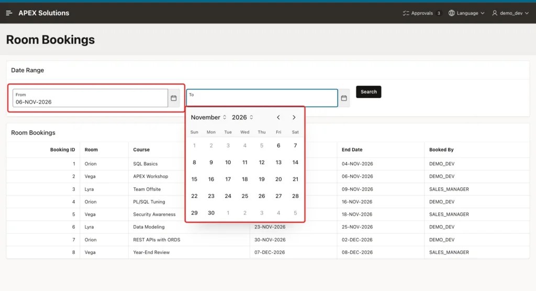Click the To date input field

[262, 98]
